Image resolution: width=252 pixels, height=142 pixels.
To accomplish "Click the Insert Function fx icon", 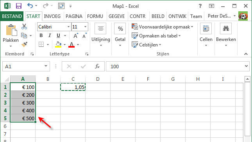I will click(97, 66).
